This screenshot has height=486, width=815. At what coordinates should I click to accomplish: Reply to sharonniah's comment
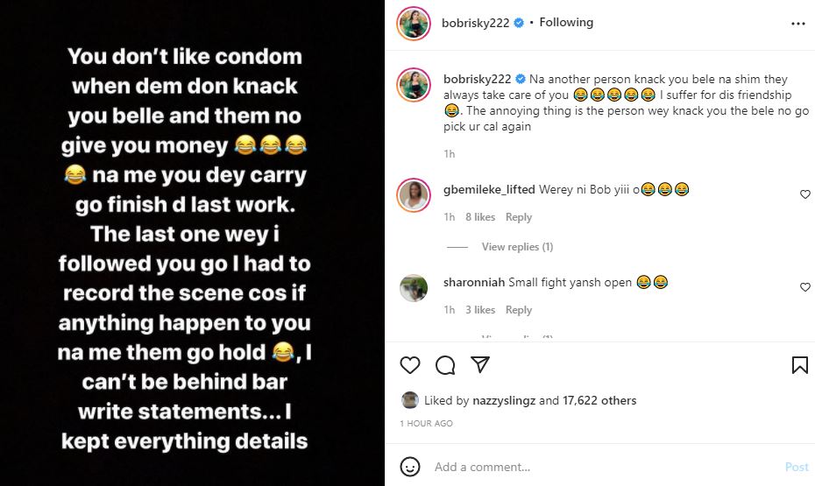(x=519, y=310)
